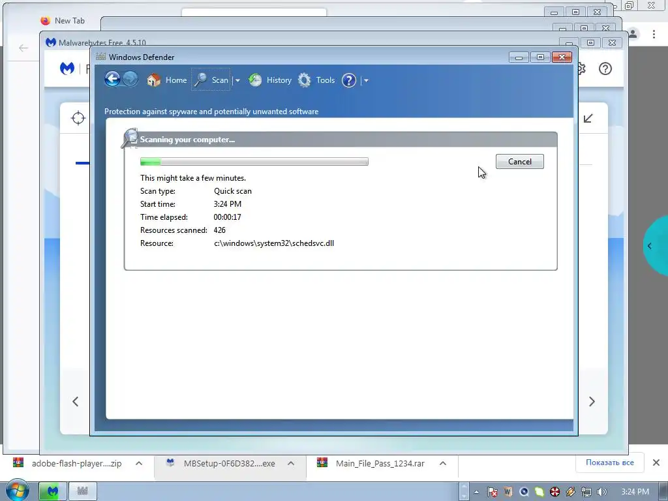Open Malwarebytes settings gear
This screenshot has width=668, height=501.
tap(581, 68)
